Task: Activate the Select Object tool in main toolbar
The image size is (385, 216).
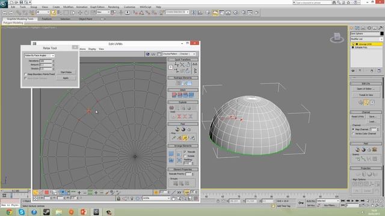Action: (54, 13)
